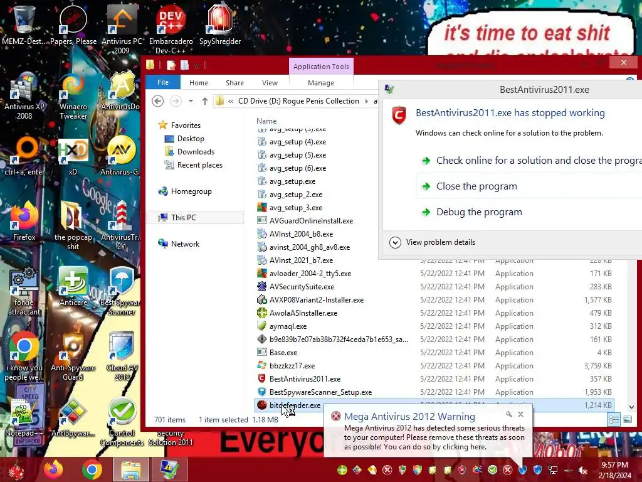Open the ctrl+a, enter desktop icon
Viewport: 642px width, 482px height.
pos(24,156)
